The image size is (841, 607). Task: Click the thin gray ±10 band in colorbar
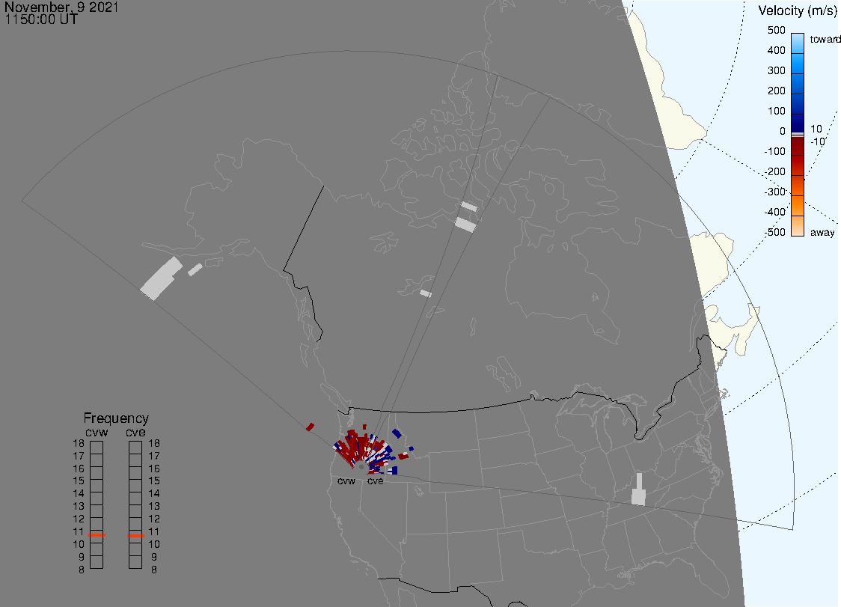[x=798, y=135]
